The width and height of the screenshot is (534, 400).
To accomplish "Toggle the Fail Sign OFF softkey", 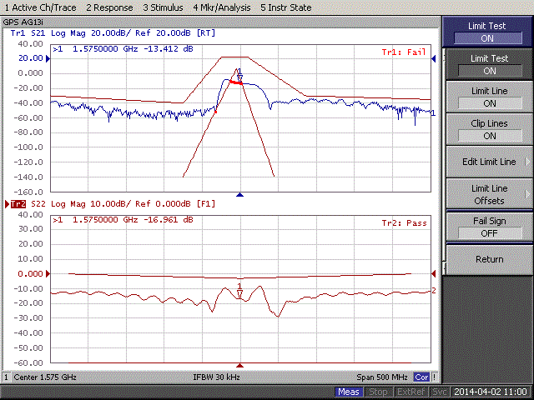I will tap(489, 227).
